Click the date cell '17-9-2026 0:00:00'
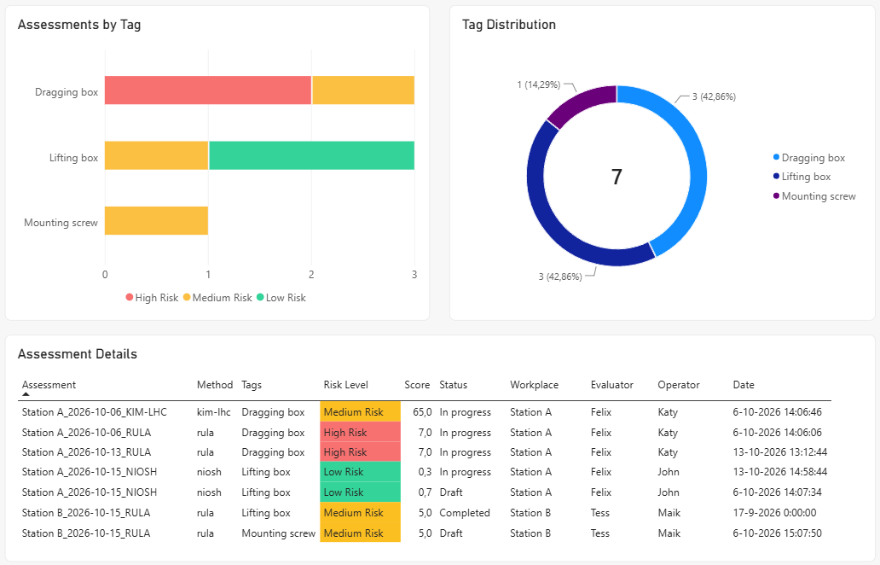This screenshot has height=565, width=880. click(x=774, y=513)
